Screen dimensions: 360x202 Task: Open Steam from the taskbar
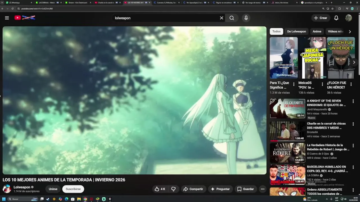coord(48,199)
